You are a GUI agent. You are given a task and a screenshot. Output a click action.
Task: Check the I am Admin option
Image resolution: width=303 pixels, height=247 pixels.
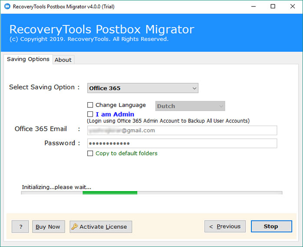(x=90, y=114)
